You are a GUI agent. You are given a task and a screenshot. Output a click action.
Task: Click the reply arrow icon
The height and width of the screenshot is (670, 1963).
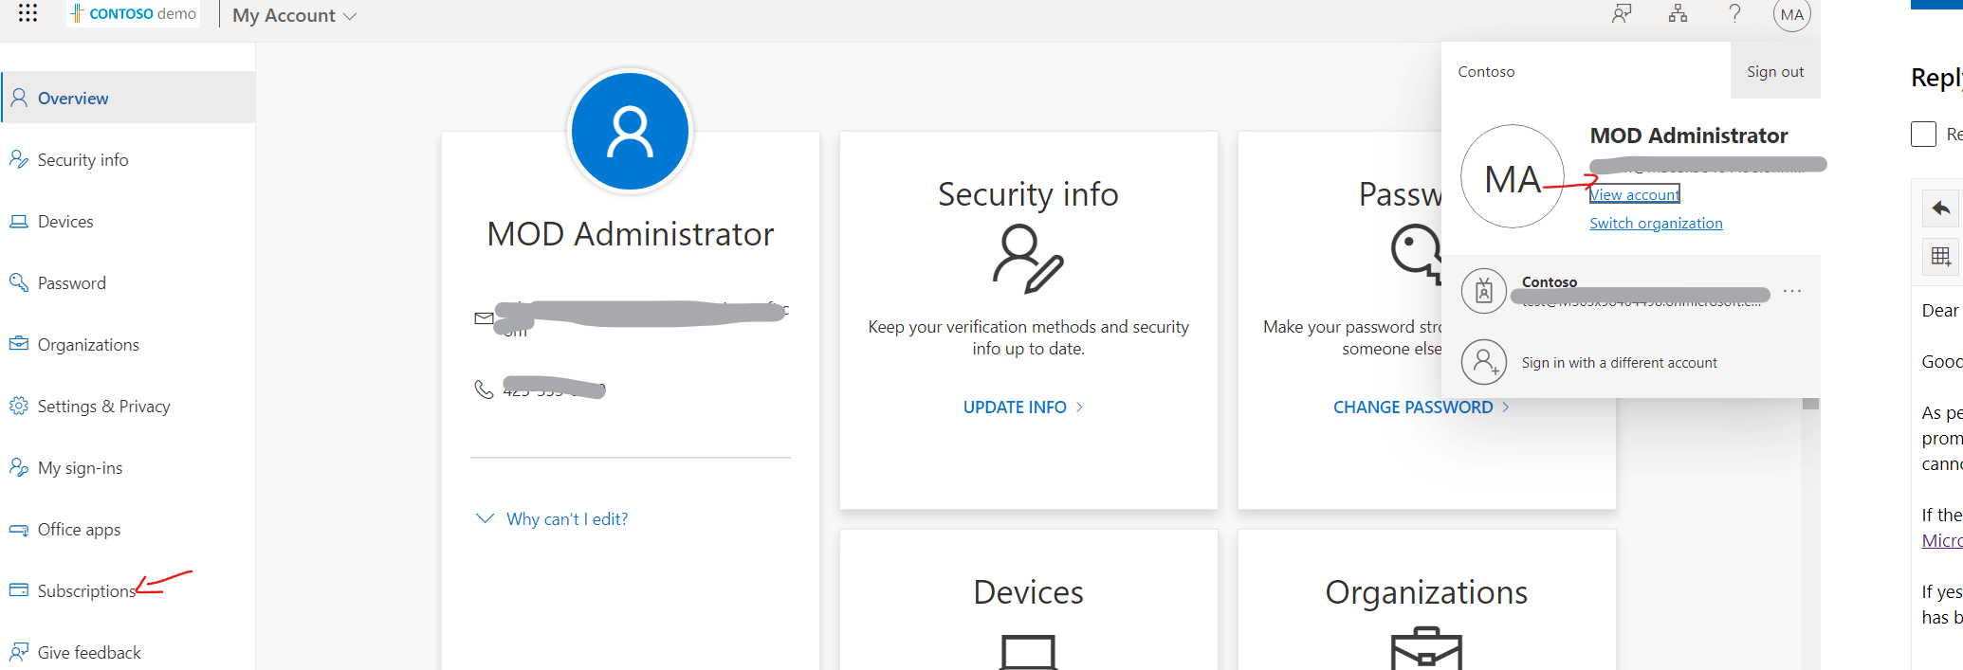click(1940, 208)
